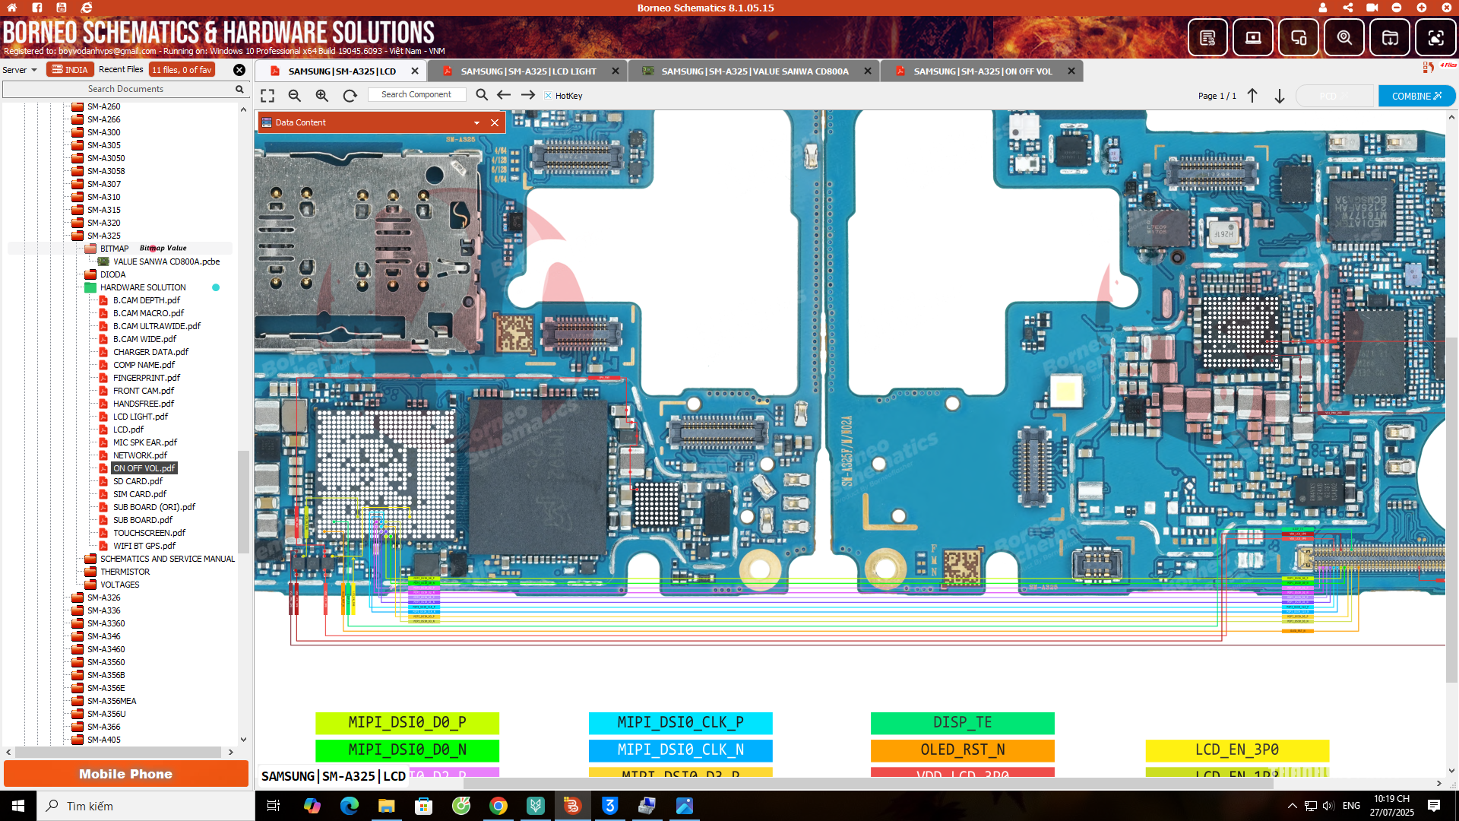Close the ON OFF VOL tab
1459x821 pixels.
click(1071, 71)
